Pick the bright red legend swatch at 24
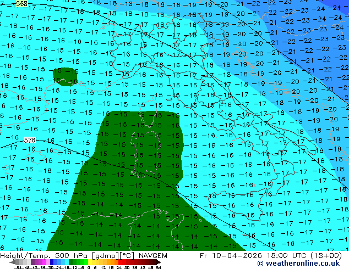Screen dimensions: 349x269 click(120, 262)
